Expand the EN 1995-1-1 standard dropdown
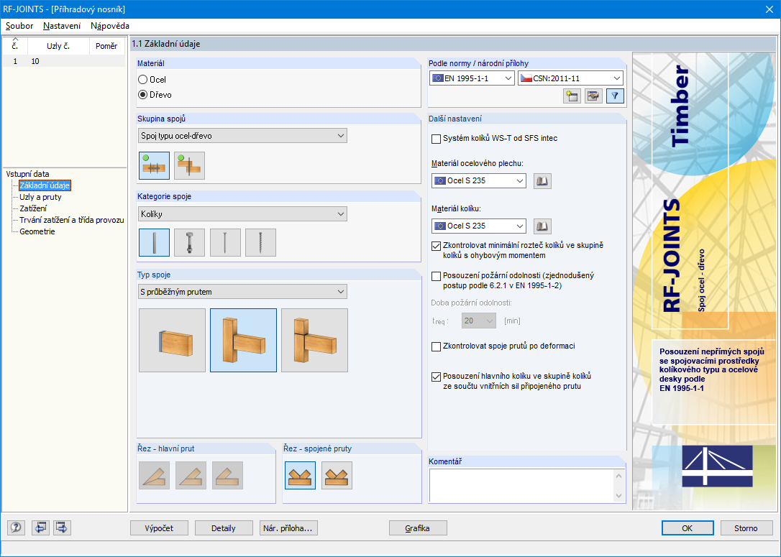 tap(472, 78)
